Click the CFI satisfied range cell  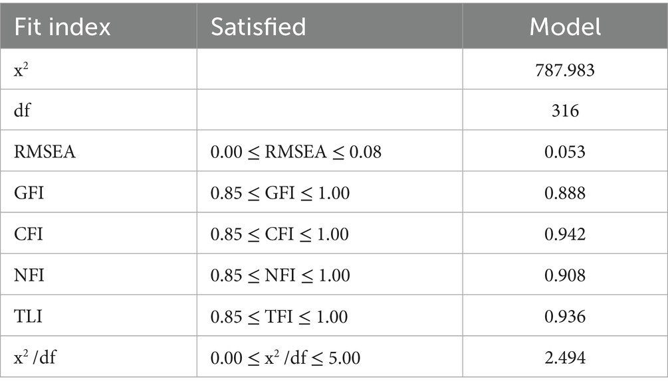pyautogui.click(x=279, y=234)
